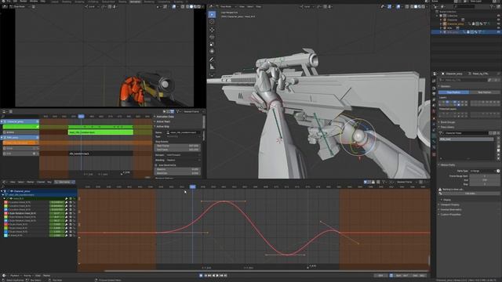Select the Hand_rifle_transition.back NLA strip
The width and height of the screenshot is (502, 282).
(100, 132)
